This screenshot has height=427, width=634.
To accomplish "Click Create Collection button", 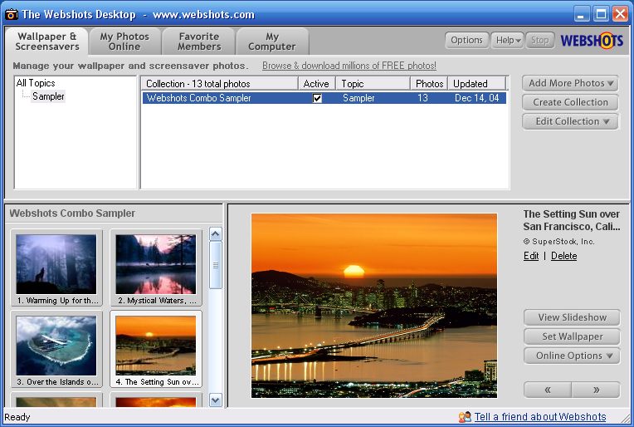I will tap(570, 102).
